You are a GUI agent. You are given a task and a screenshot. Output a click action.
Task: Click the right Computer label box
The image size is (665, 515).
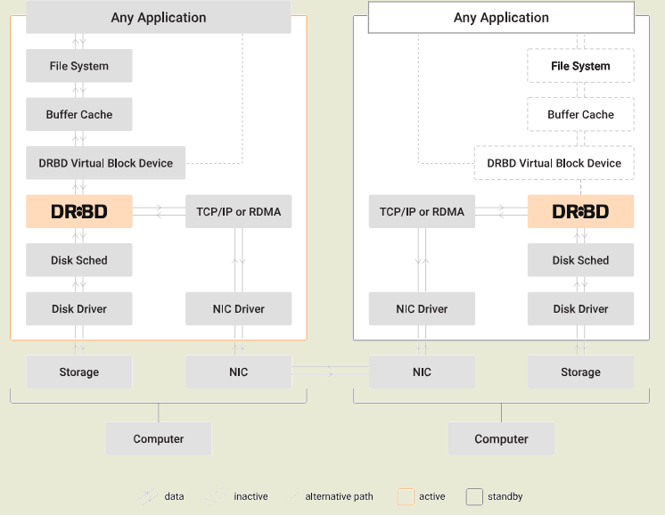point(501,439)
